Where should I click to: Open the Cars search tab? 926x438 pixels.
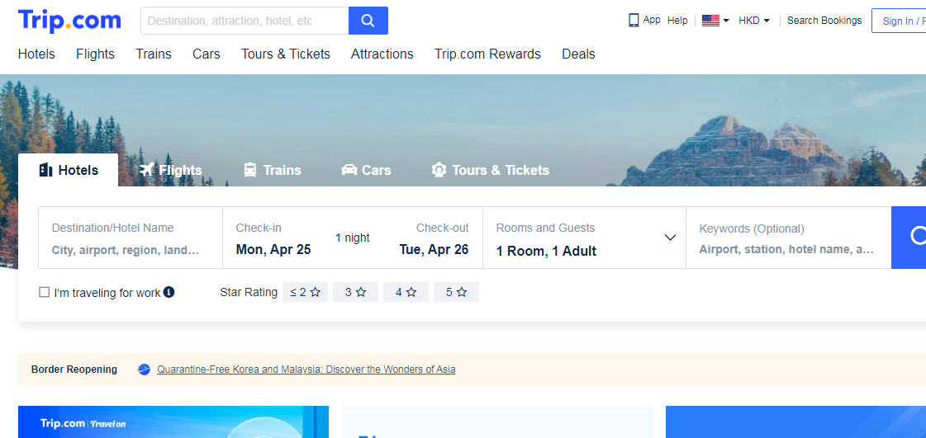(x=366, y=170)
